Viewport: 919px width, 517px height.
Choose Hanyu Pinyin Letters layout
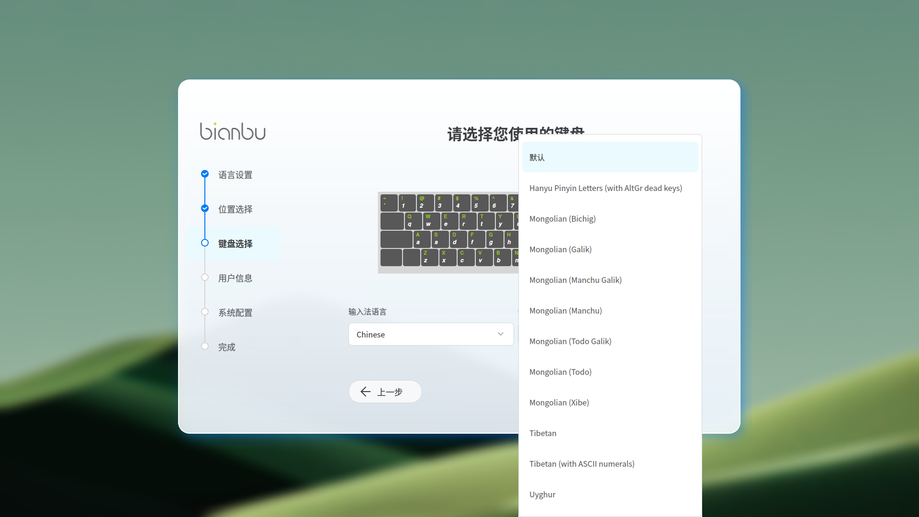click(x=605, y=188)
